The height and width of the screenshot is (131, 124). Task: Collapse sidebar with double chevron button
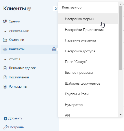click(56, 9)
